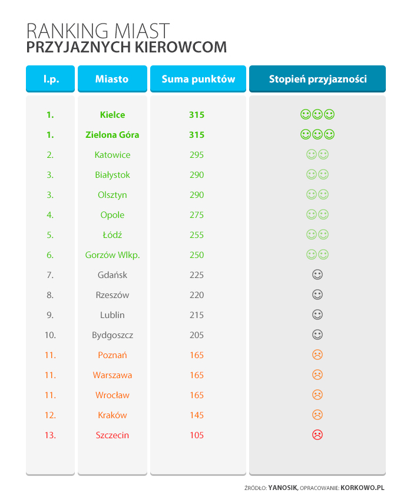This screenshot has width=397, height=503.
Task: Open the YANOSIK source link
Action: pos(283,488)
